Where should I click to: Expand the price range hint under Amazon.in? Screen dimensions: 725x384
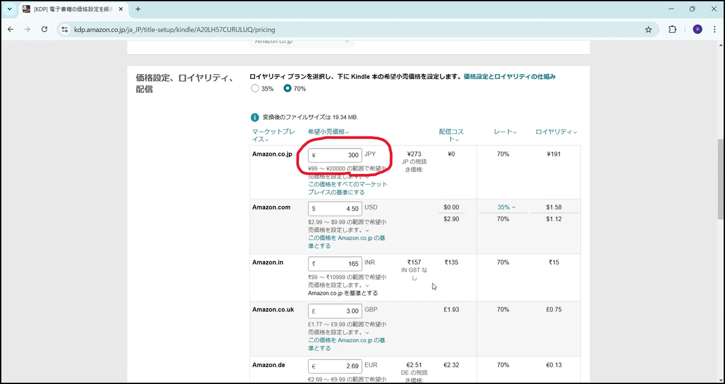(x=367, y=285)
